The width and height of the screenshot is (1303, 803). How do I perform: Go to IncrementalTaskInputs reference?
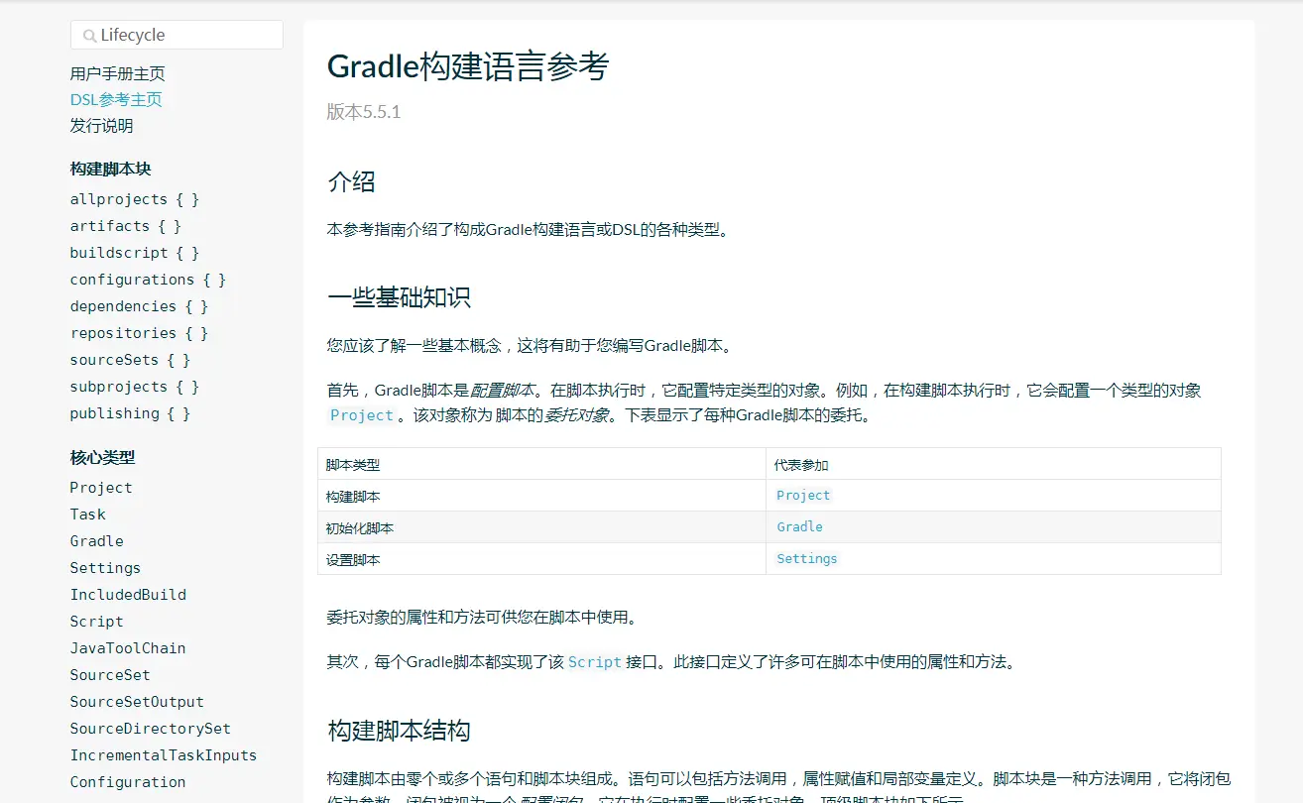tap(164, 755)
